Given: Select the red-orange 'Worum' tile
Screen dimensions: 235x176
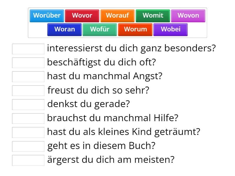Looking at the screenshot, I should (x=135, y=29).
